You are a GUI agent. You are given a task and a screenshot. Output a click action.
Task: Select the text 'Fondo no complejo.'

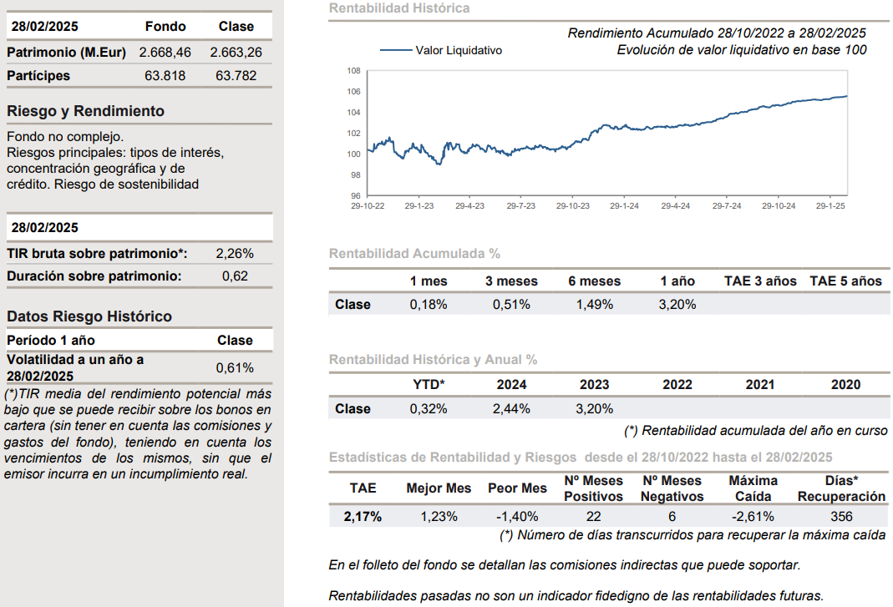tap(65, 137)
